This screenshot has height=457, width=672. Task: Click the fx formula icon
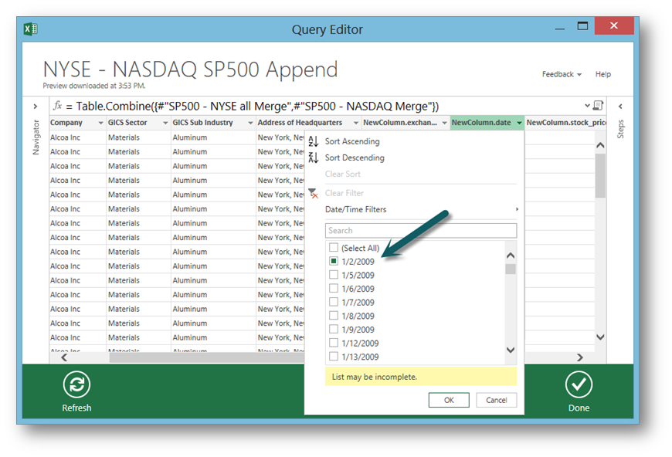(57, 105)
